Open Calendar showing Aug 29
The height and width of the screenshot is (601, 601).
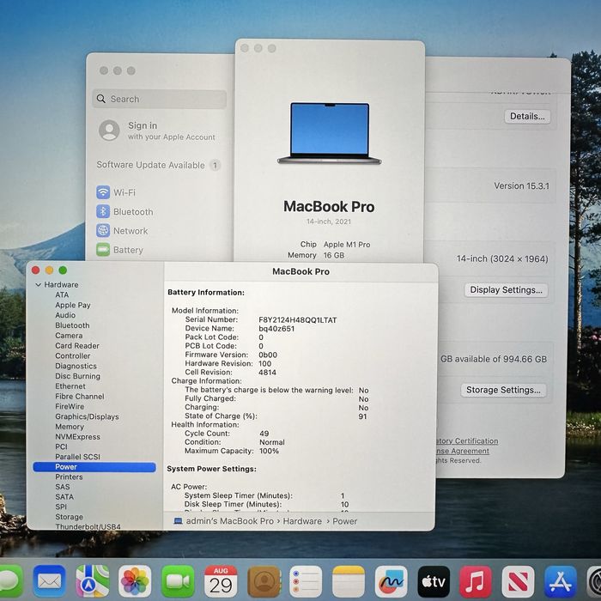click(221, 581)
